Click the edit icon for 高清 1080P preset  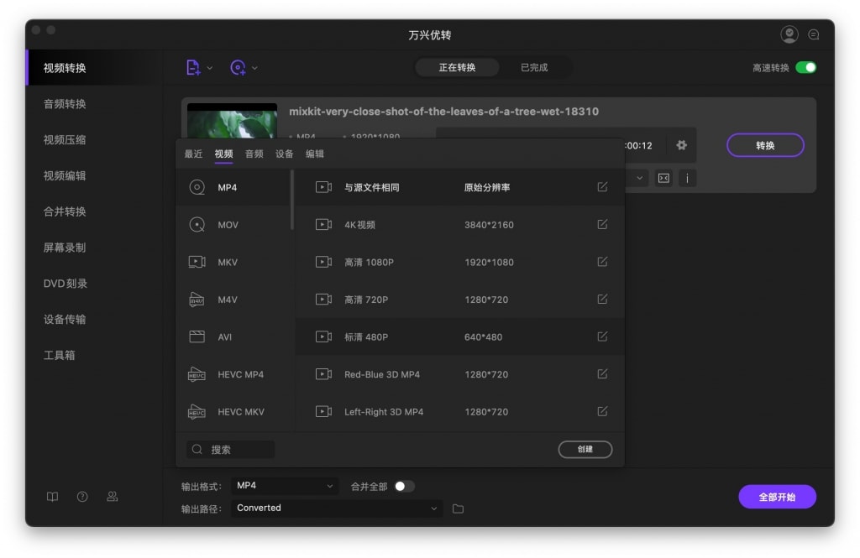[602, 262]
